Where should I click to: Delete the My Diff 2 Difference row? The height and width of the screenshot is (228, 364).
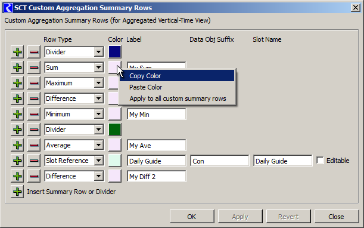(34, 176)
